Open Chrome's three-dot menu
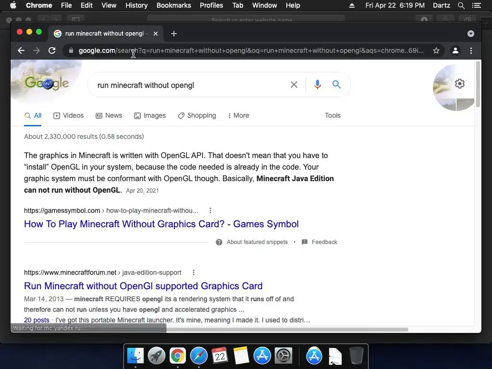Screen dimensions: 492x369 pos(471,50)
